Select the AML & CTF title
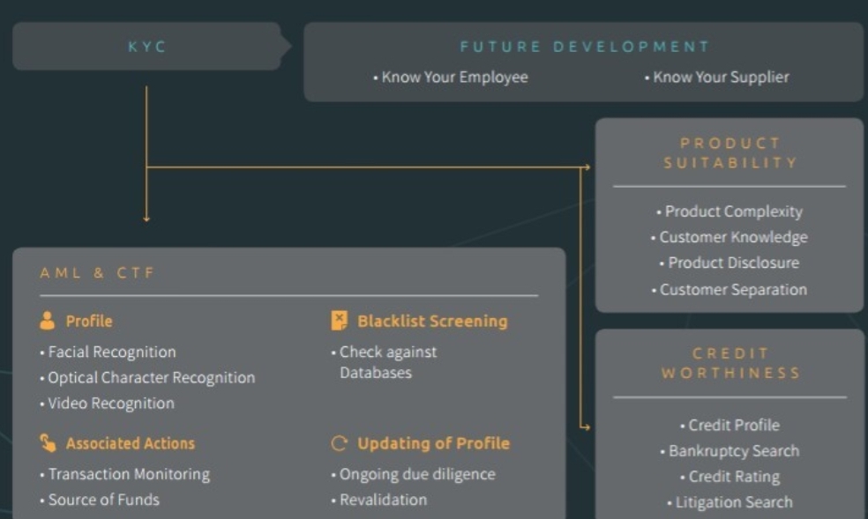This screenshot has width=868, height=519. pyautogui.click(x=97, y=273)
